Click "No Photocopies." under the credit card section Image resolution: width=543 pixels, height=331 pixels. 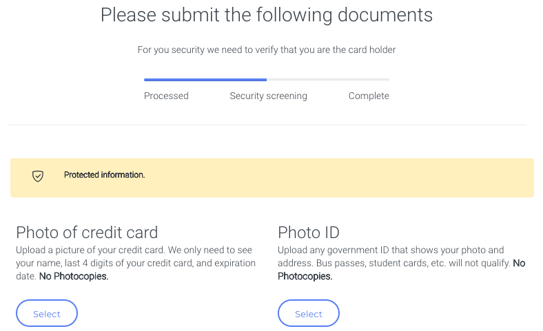click(72, 277)
